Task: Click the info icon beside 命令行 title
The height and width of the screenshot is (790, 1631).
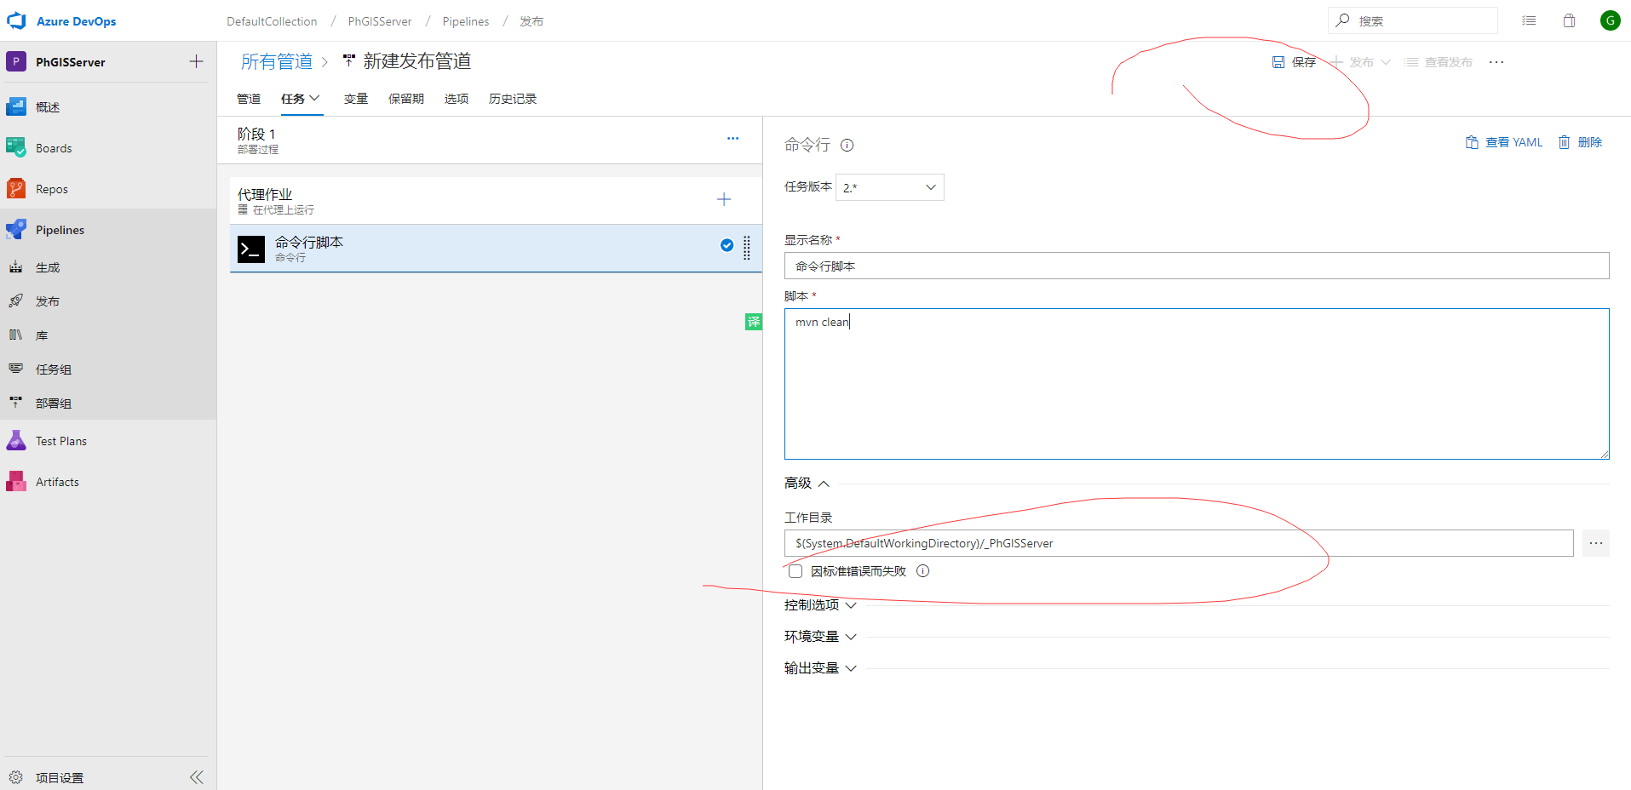Action: coord(847,146)
